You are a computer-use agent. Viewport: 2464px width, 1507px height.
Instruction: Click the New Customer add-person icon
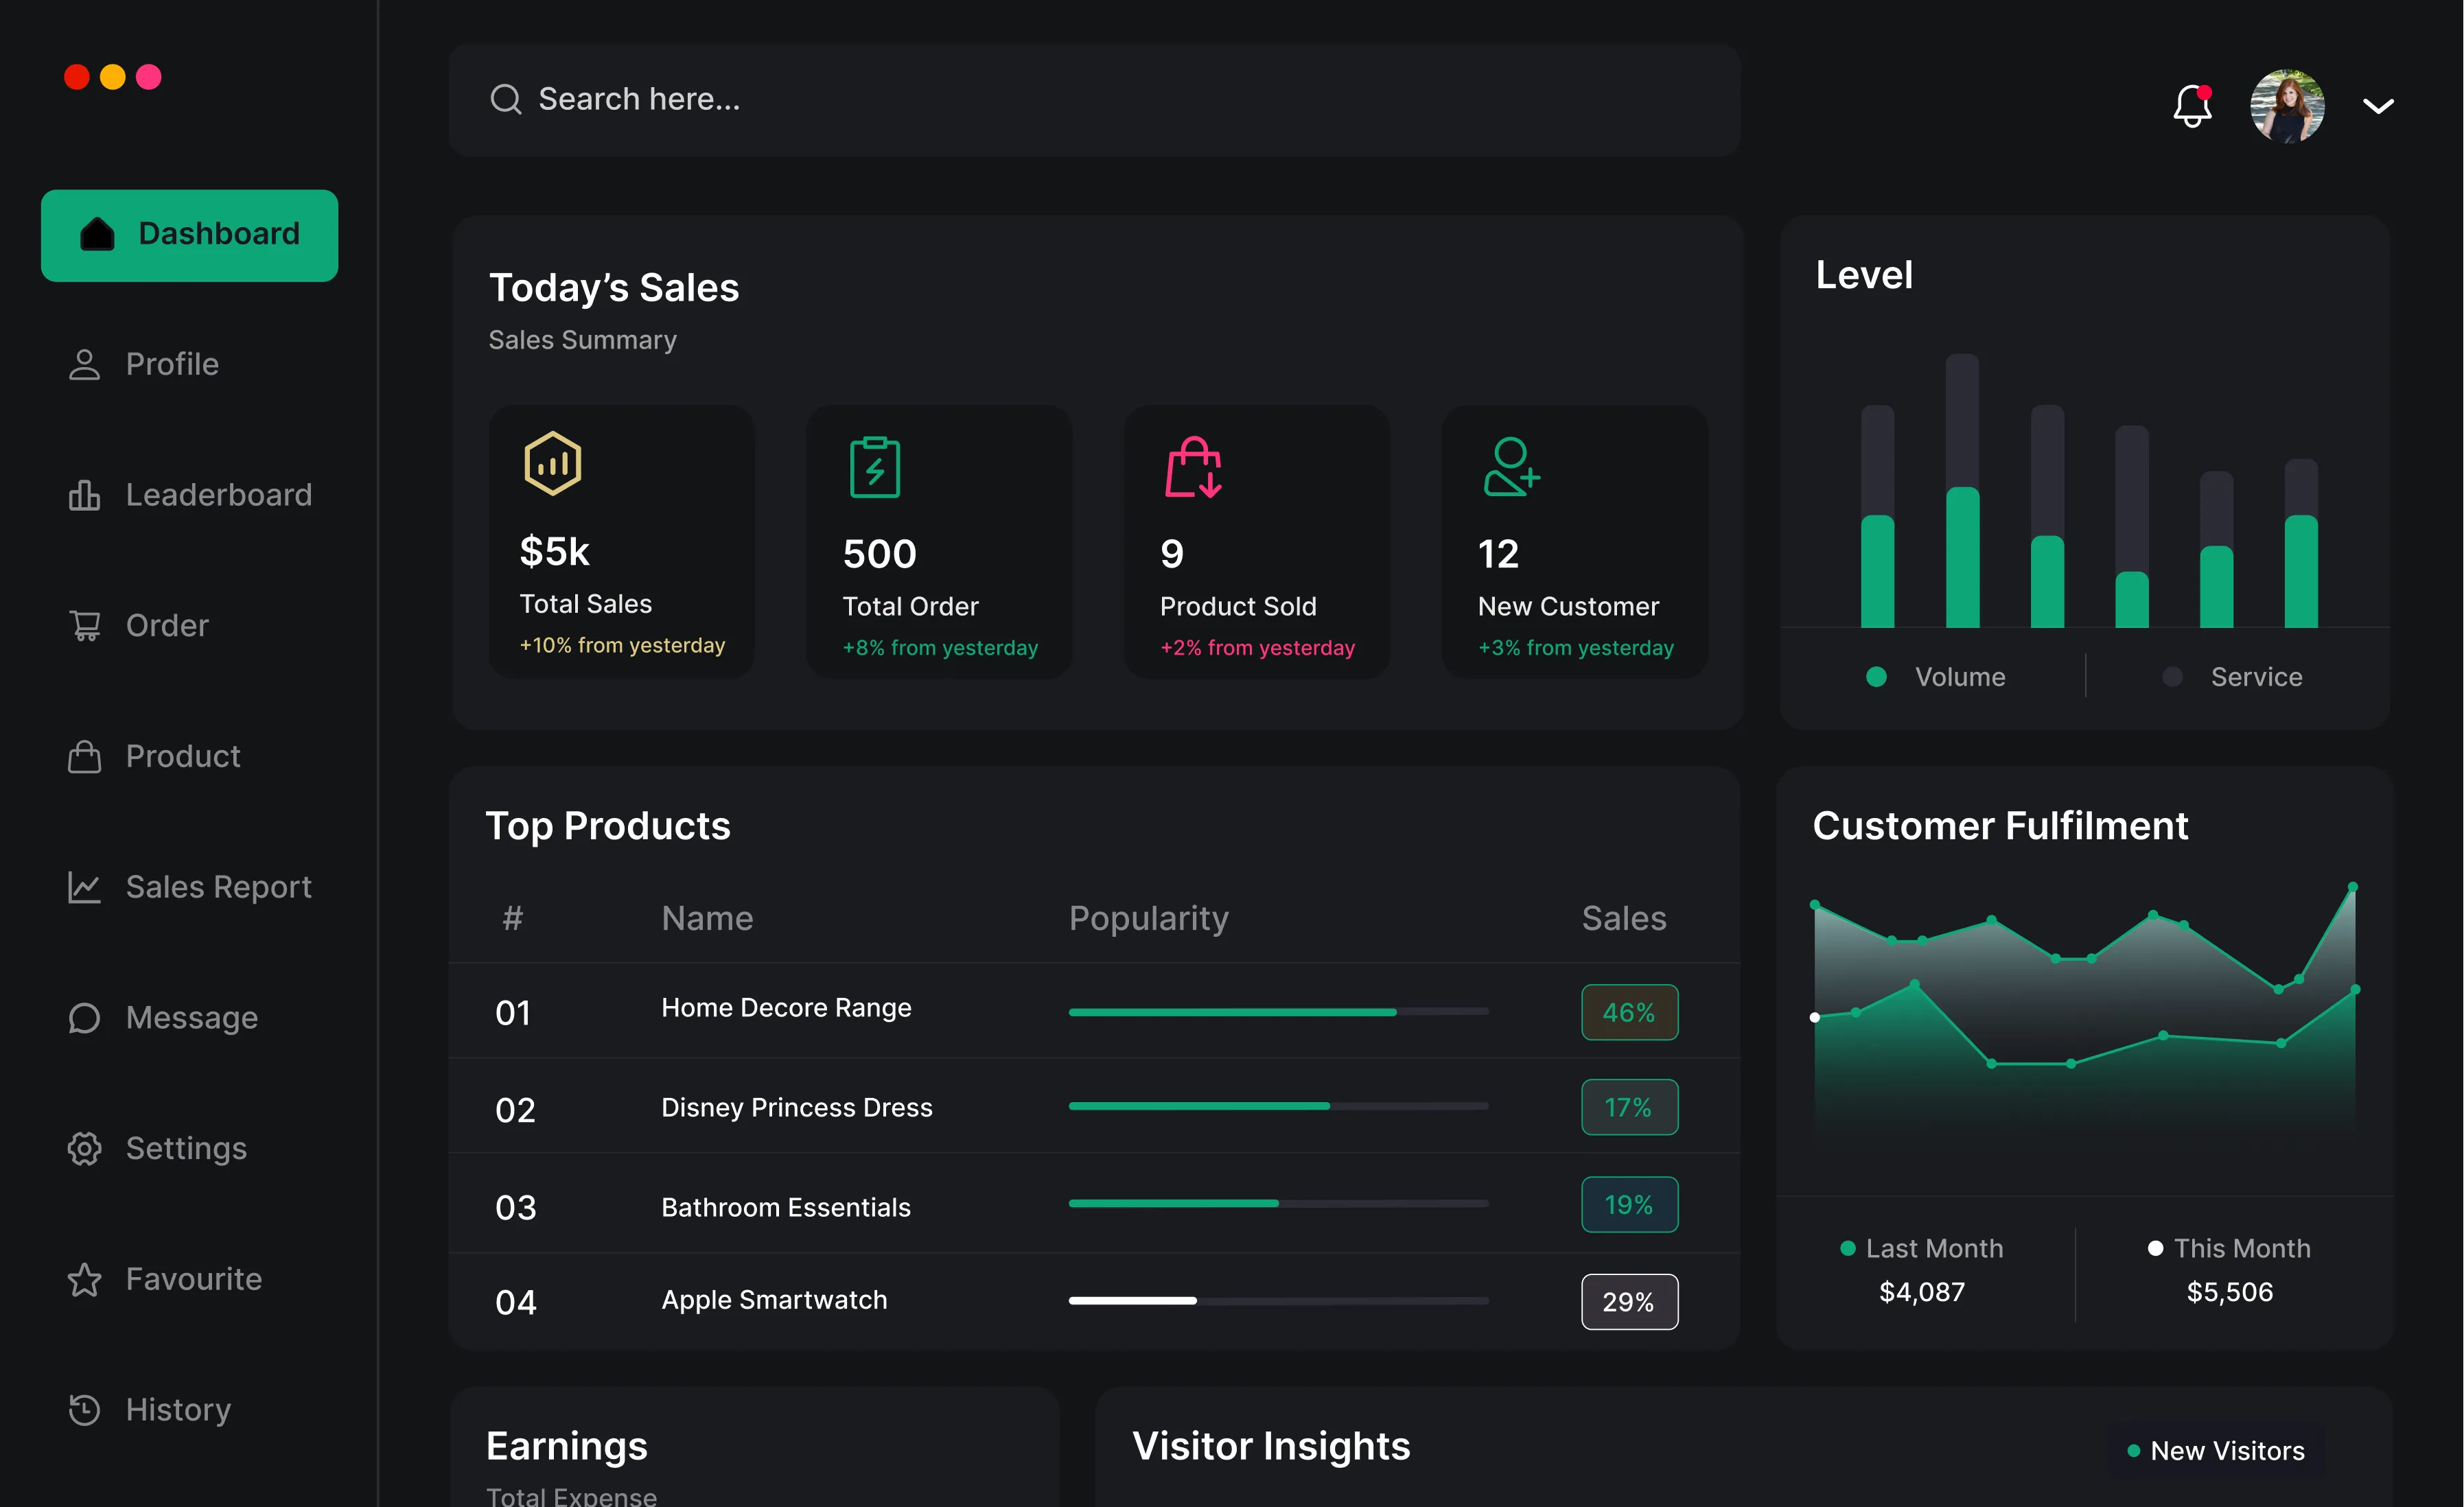1511,467
